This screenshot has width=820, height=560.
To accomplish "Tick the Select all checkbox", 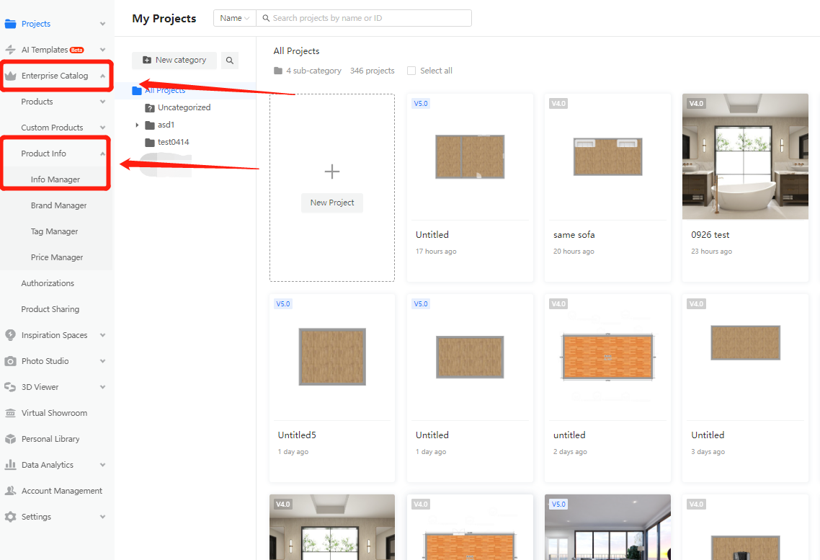I will click(411, 71).
